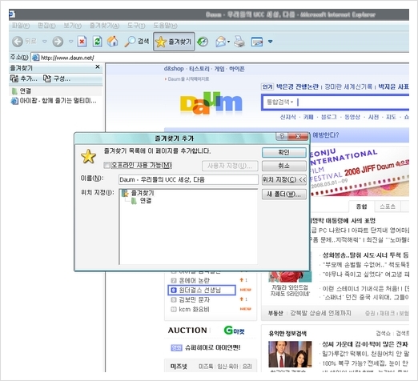Click the Refresh page icon
418x381 pixels.
click(x=97, y=42)
